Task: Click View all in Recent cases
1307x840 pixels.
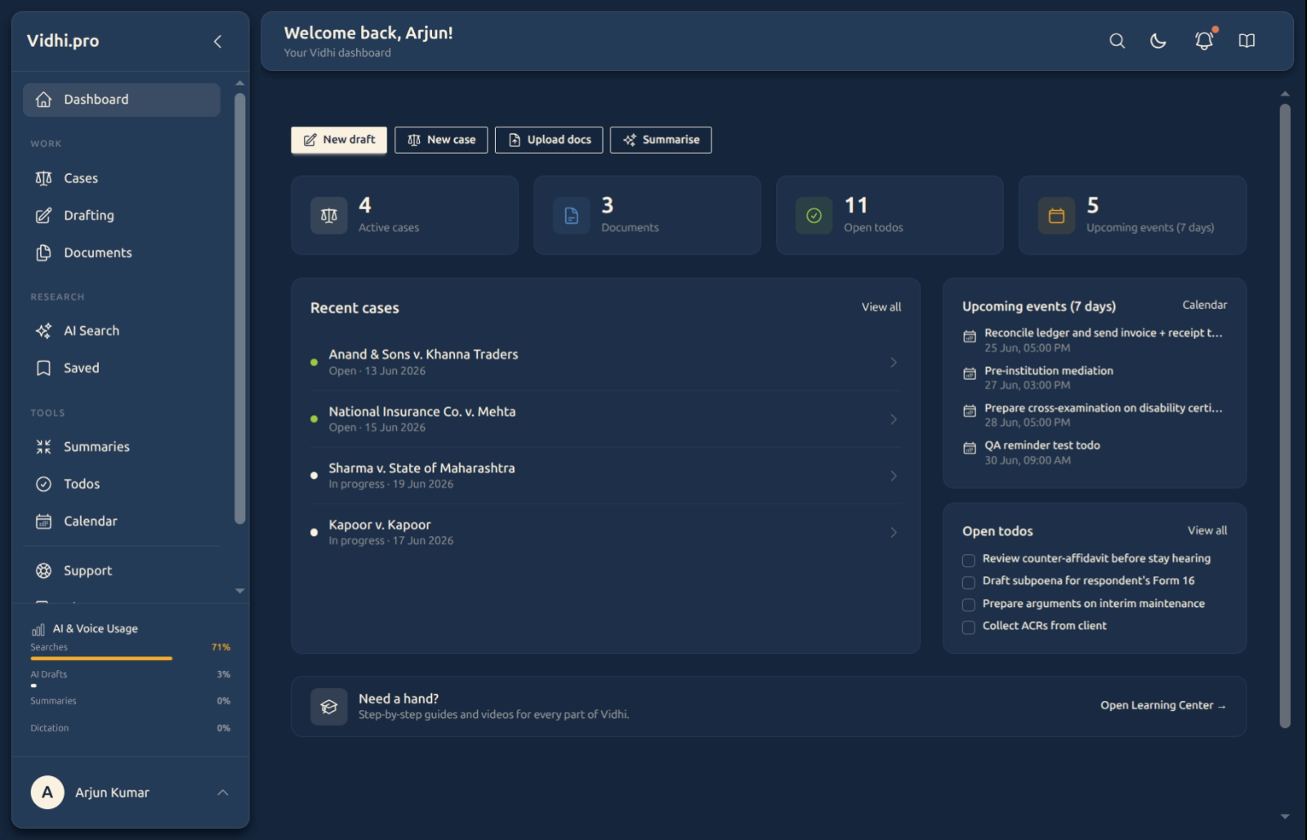Action: [x=881, y=307]
